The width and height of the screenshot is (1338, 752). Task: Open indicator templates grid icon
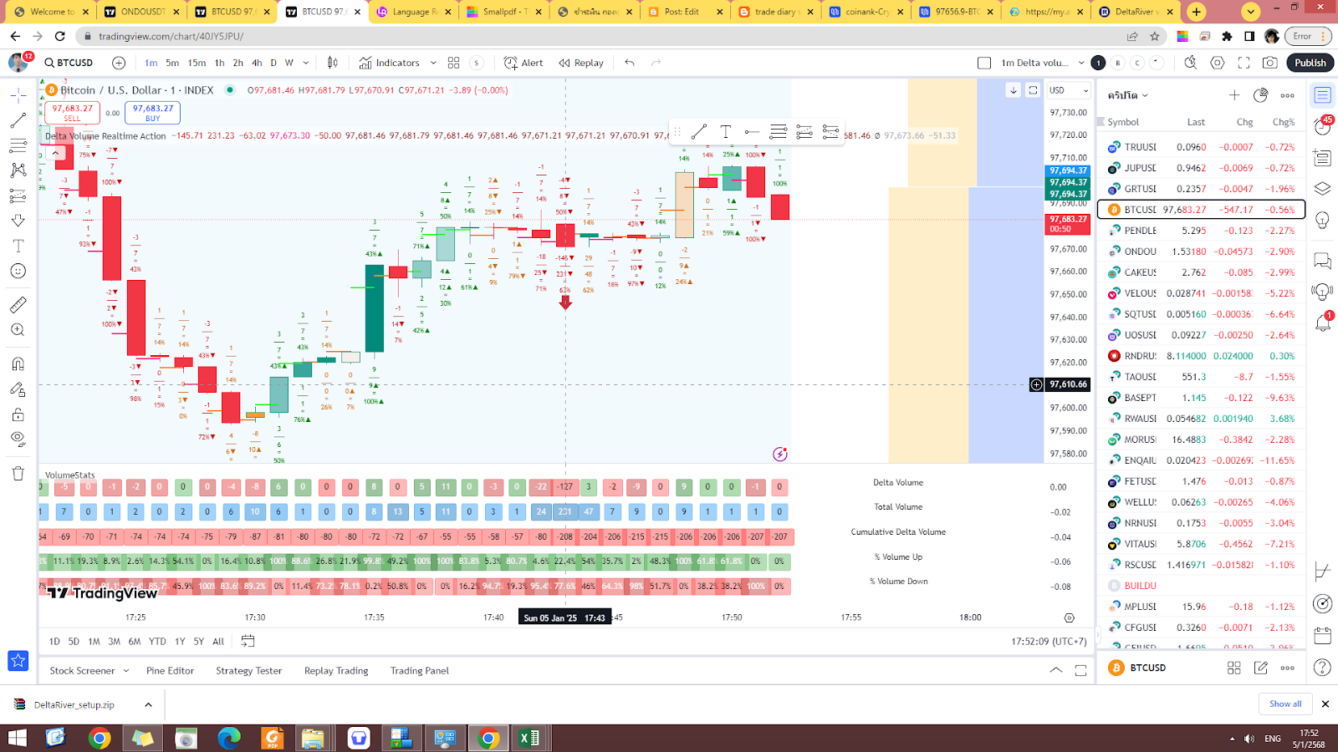[453, 63]
